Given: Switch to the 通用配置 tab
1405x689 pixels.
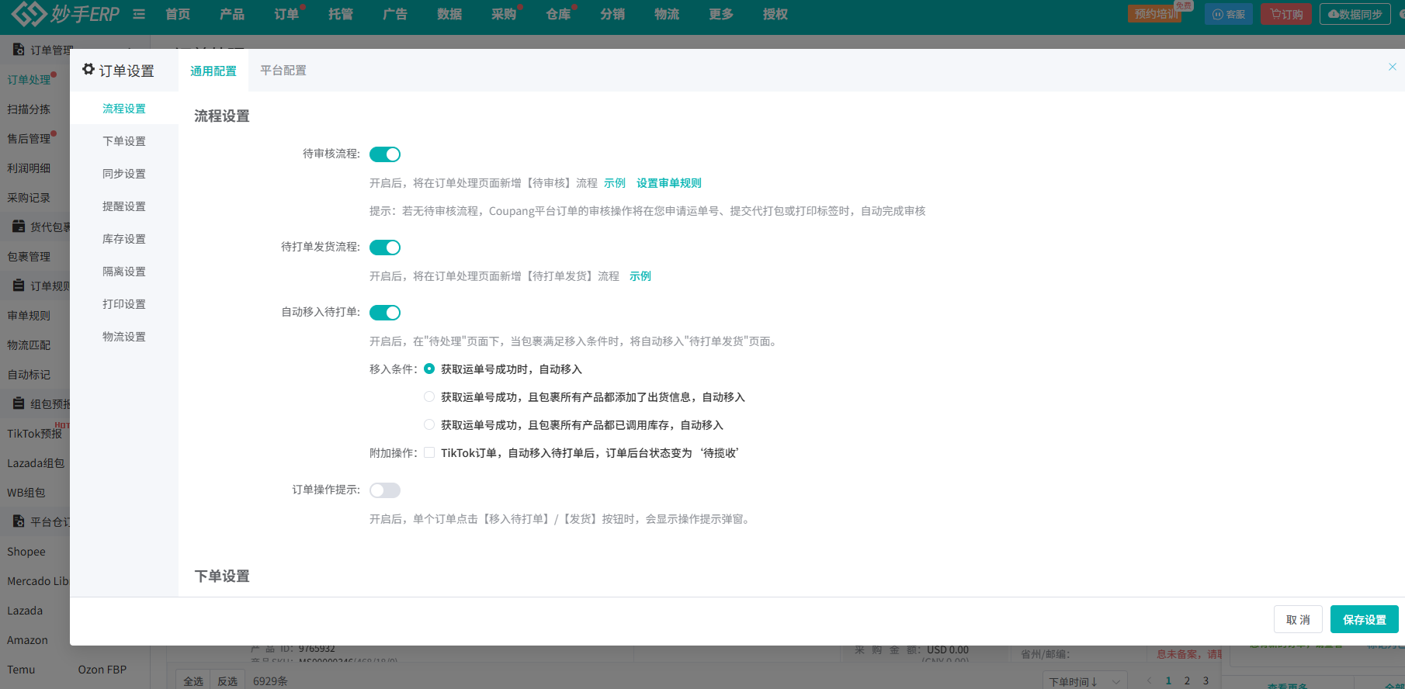Looking at the screenshot, I should click(x=213, y=71).
